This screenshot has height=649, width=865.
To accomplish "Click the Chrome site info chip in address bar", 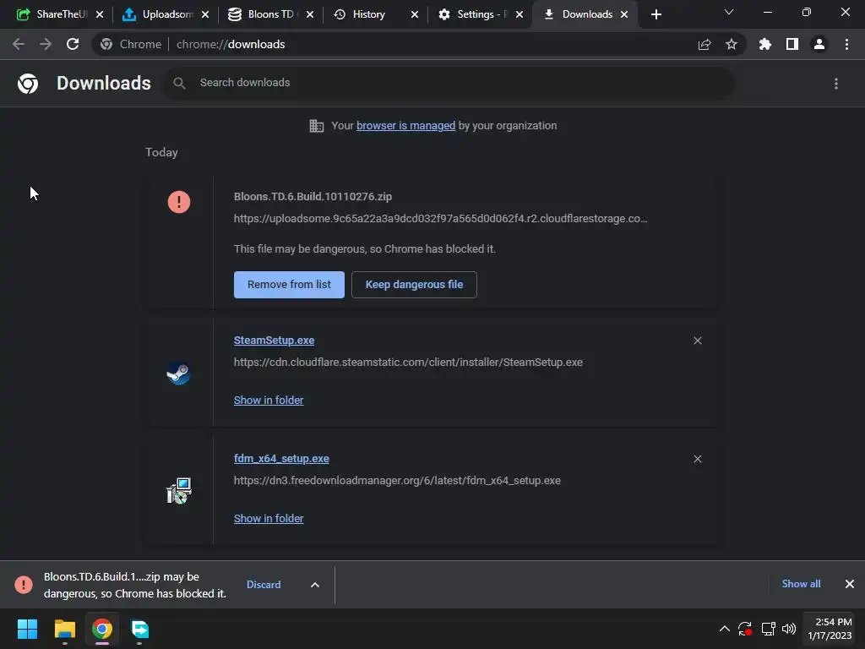I will (x=131, y=44).
